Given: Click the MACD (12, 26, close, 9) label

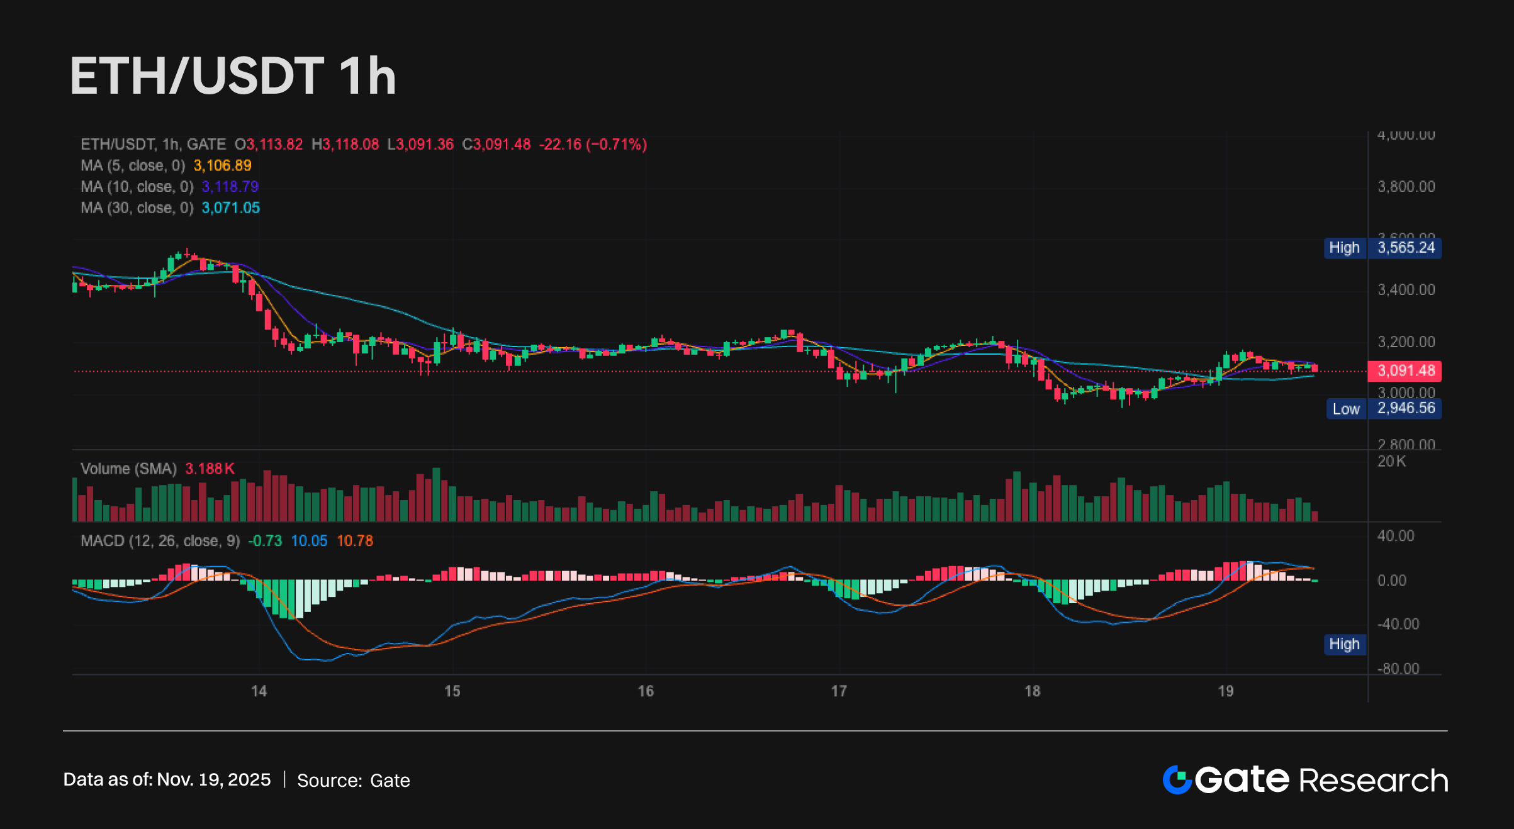Looking at the screenshot, I should [160, 541].
